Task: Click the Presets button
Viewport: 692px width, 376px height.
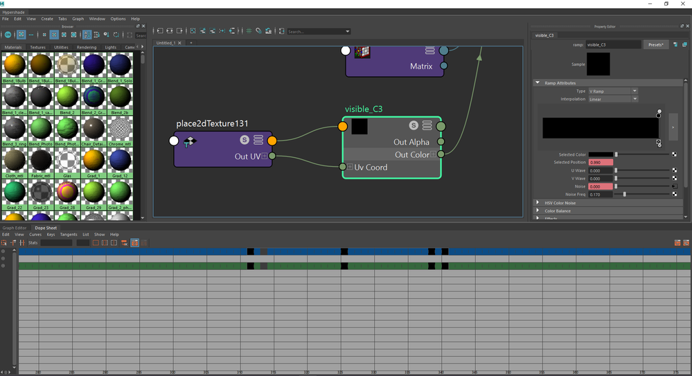Action: [x=655, y=44]
